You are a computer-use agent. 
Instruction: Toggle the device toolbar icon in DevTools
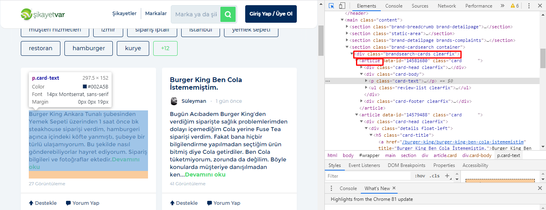(x=342, y=6)
